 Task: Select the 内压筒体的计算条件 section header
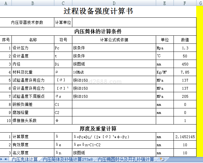[x=98, y=31]
